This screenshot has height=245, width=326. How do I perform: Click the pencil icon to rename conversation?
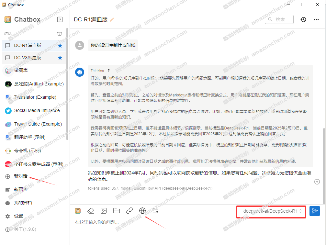click(112, 20)
